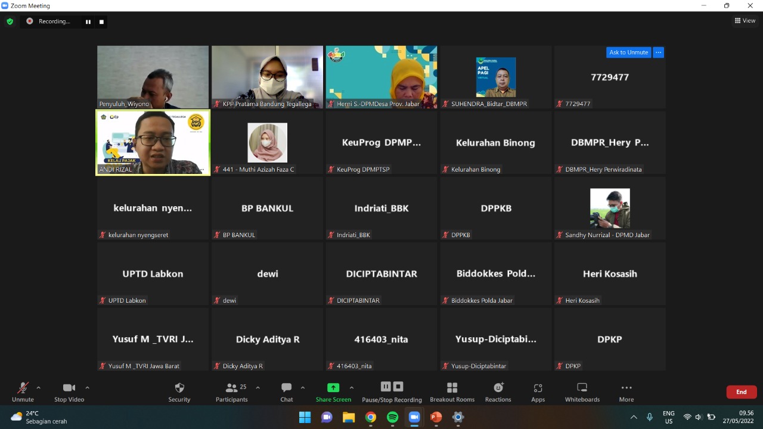The height and width of the screenshot is (429, 763).
Task: Expand video options arrow beside Stop Video
Action: point(87,387)
